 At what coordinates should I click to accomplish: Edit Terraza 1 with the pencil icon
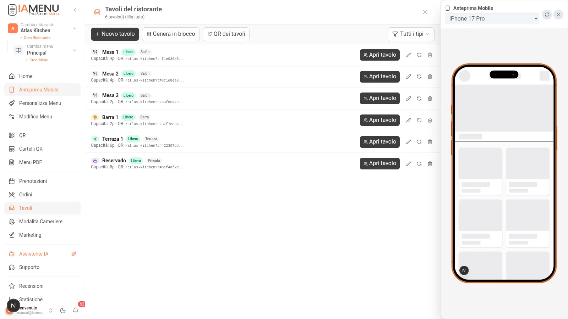[x=409, y=142]
